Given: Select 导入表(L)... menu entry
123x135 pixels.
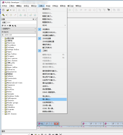Looking at the screenshot, I should tap(52, 99).
